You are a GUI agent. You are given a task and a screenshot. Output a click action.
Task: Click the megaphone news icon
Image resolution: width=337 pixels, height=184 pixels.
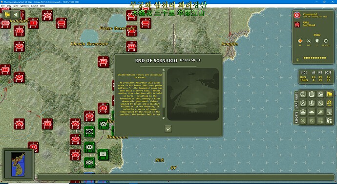[x=320, y=112]
